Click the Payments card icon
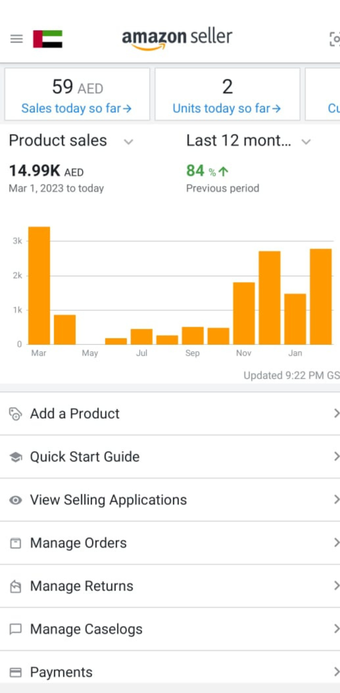The width and height of the screenshot is (340, 693). click(x=15, y=673)
